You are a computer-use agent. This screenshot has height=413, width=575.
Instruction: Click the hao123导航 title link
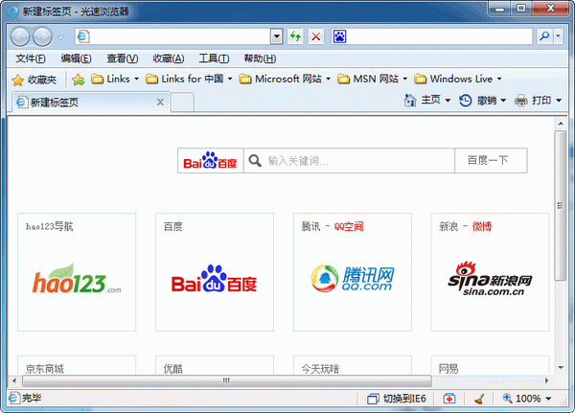[x=49, y=227]
